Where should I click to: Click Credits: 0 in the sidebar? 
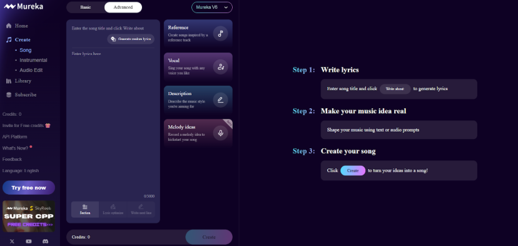(12, 114)
